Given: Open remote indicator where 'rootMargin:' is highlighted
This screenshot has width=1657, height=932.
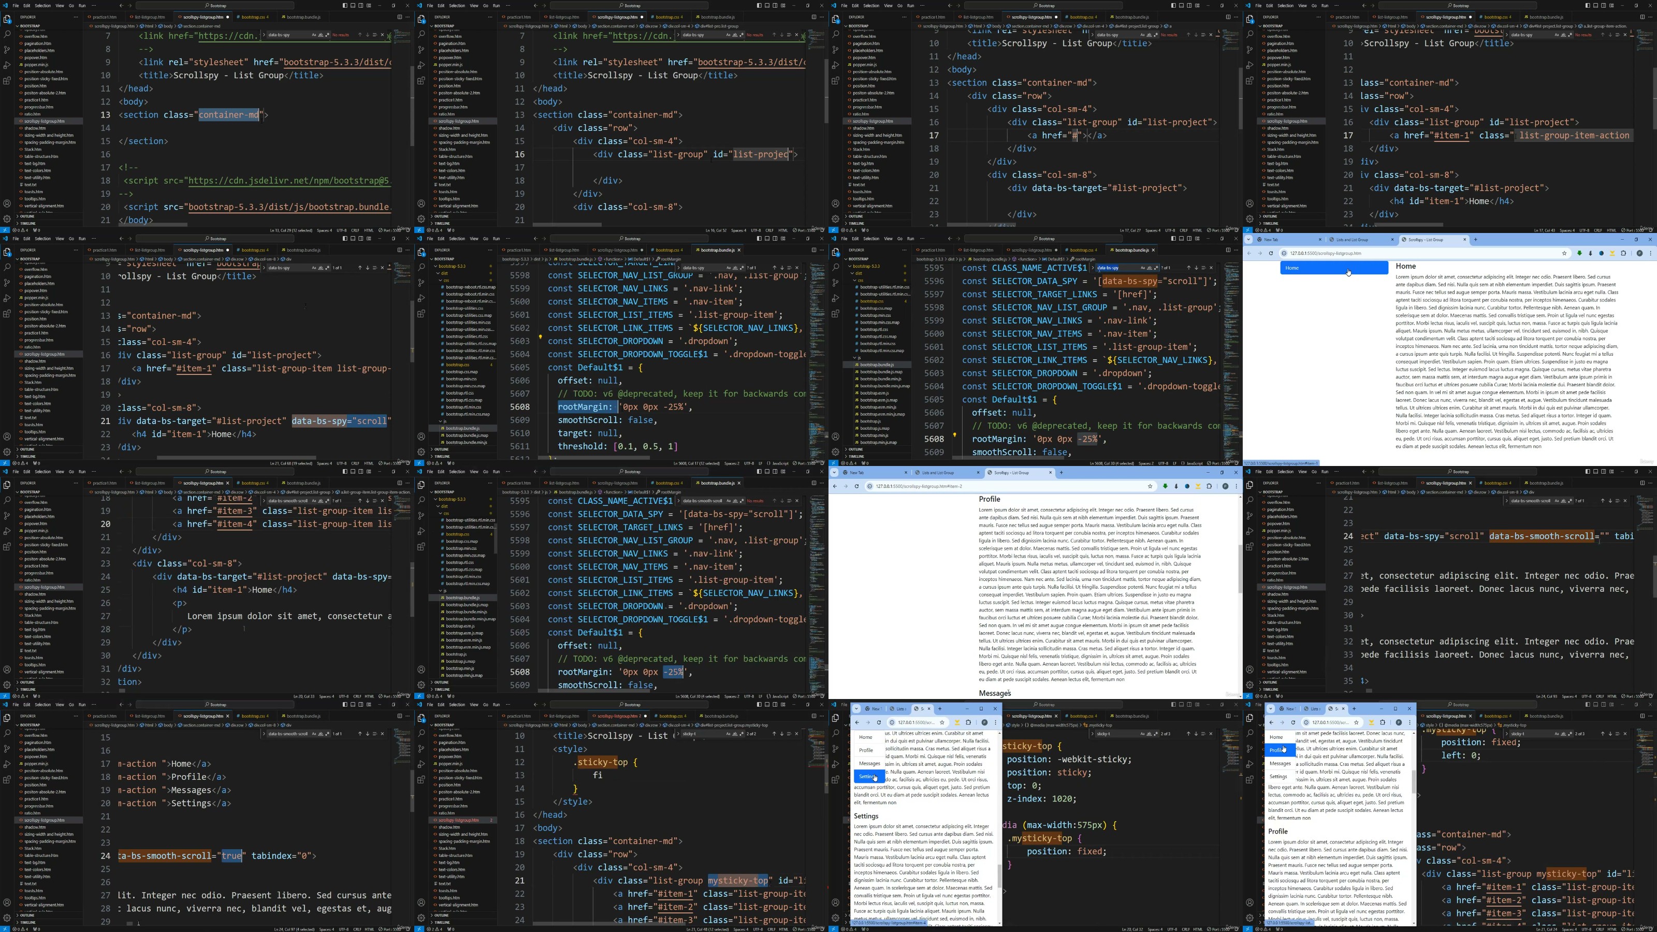Looking at the screenshot, I should [419, 463].
